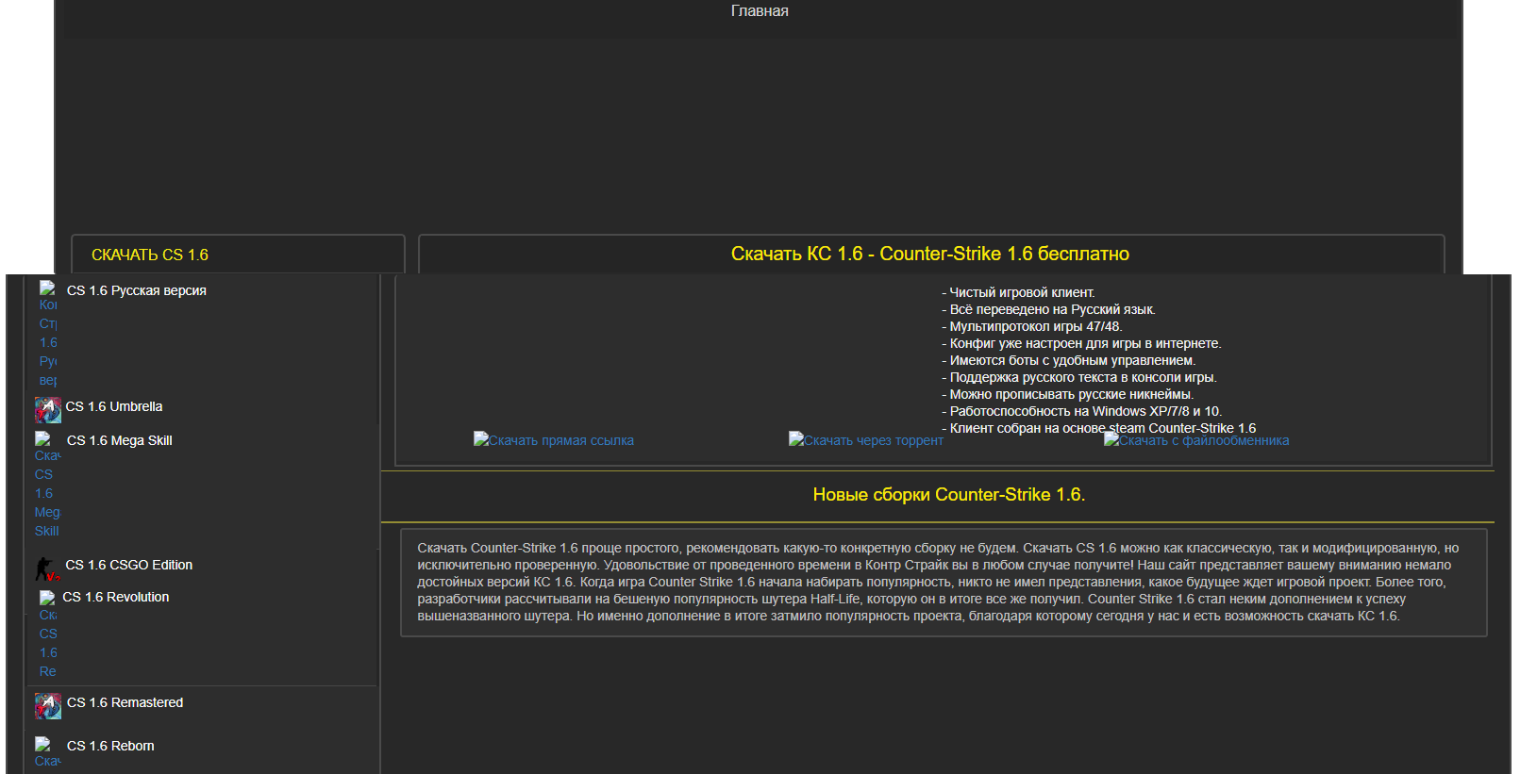Click the CS 1.6 Umbrella icon
The width and height of the screenshot is (1537, 774).
48,410
